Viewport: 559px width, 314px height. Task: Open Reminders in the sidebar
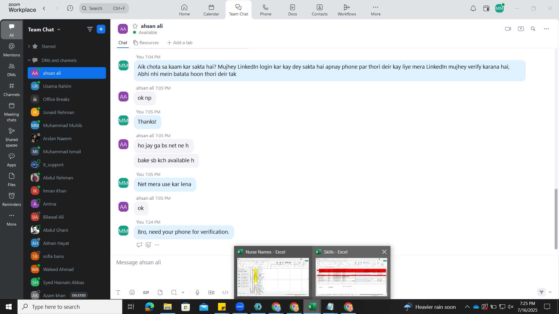(12, 199)
